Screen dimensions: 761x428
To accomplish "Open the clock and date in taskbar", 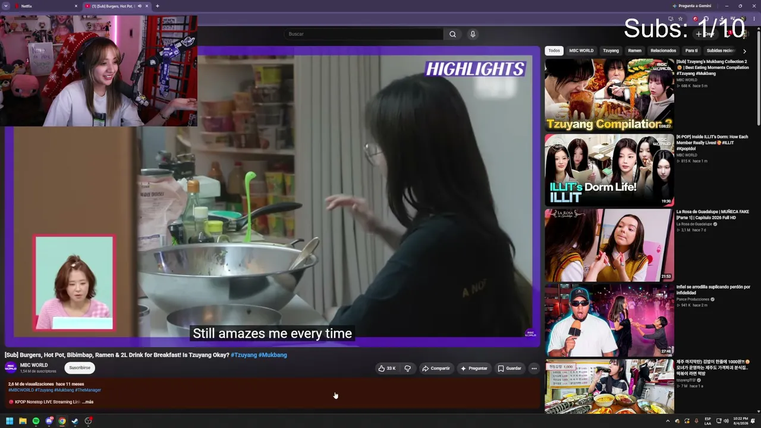I will coord(740,421).
